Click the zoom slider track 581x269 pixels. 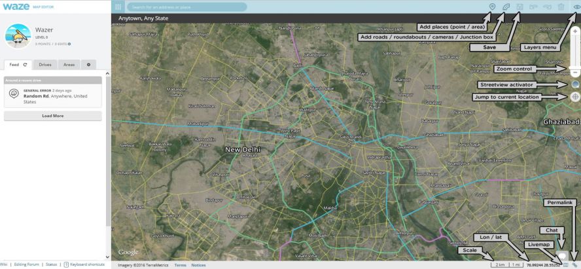point(574,51)
